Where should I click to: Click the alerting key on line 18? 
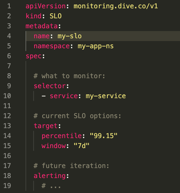[x=50, y=176]
